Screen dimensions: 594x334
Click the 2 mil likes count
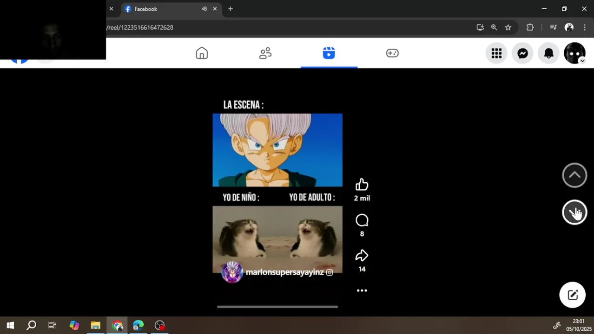(x=362, y=198)
